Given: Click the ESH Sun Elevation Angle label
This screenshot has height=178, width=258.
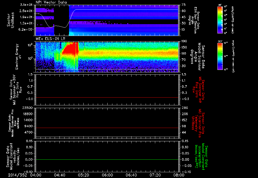Looking at the screenshot, I should pyautogui.click(x=194, y=20).
